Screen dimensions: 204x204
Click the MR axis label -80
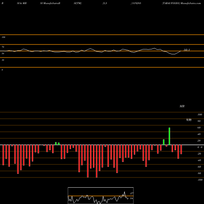coord(199,173)
